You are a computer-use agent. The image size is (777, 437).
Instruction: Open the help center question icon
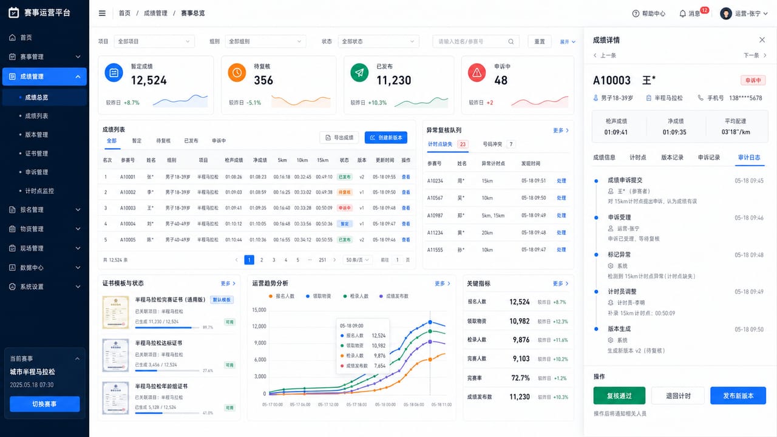pos(636,13)
